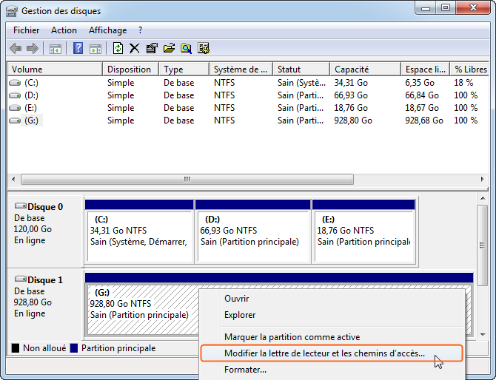
Task: Select the (D:) volume name in list
Action: coord(31,95)
